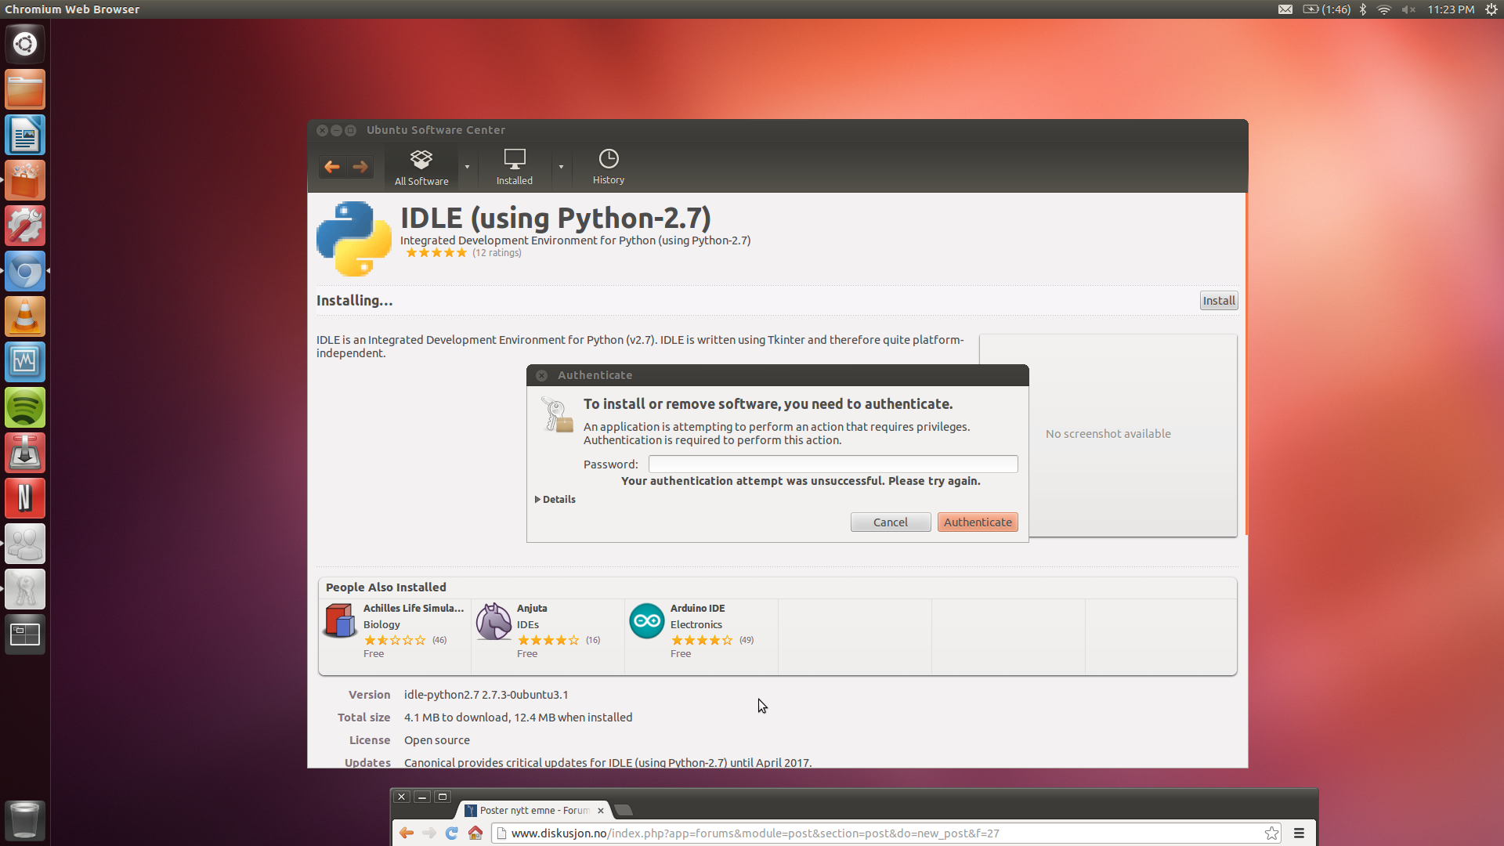Image resolution: width=1504 pixels, height=846 pixels.
Task: Open the All Software section
Action: click(x=421, y=168)
